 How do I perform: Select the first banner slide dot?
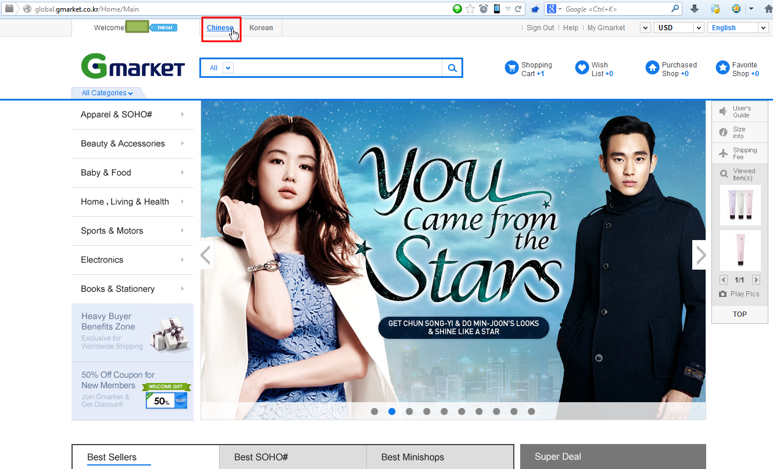[374, 411]
